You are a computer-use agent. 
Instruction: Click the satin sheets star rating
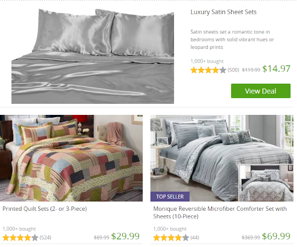click(208, 70)
